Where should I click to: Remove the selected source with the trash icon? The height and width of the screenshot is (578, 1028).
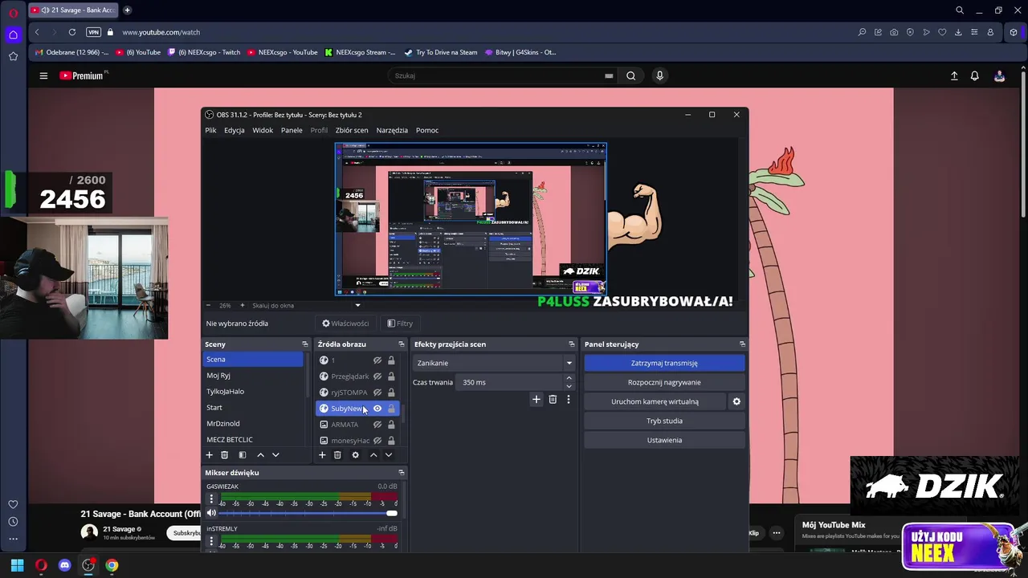point(337,455)
